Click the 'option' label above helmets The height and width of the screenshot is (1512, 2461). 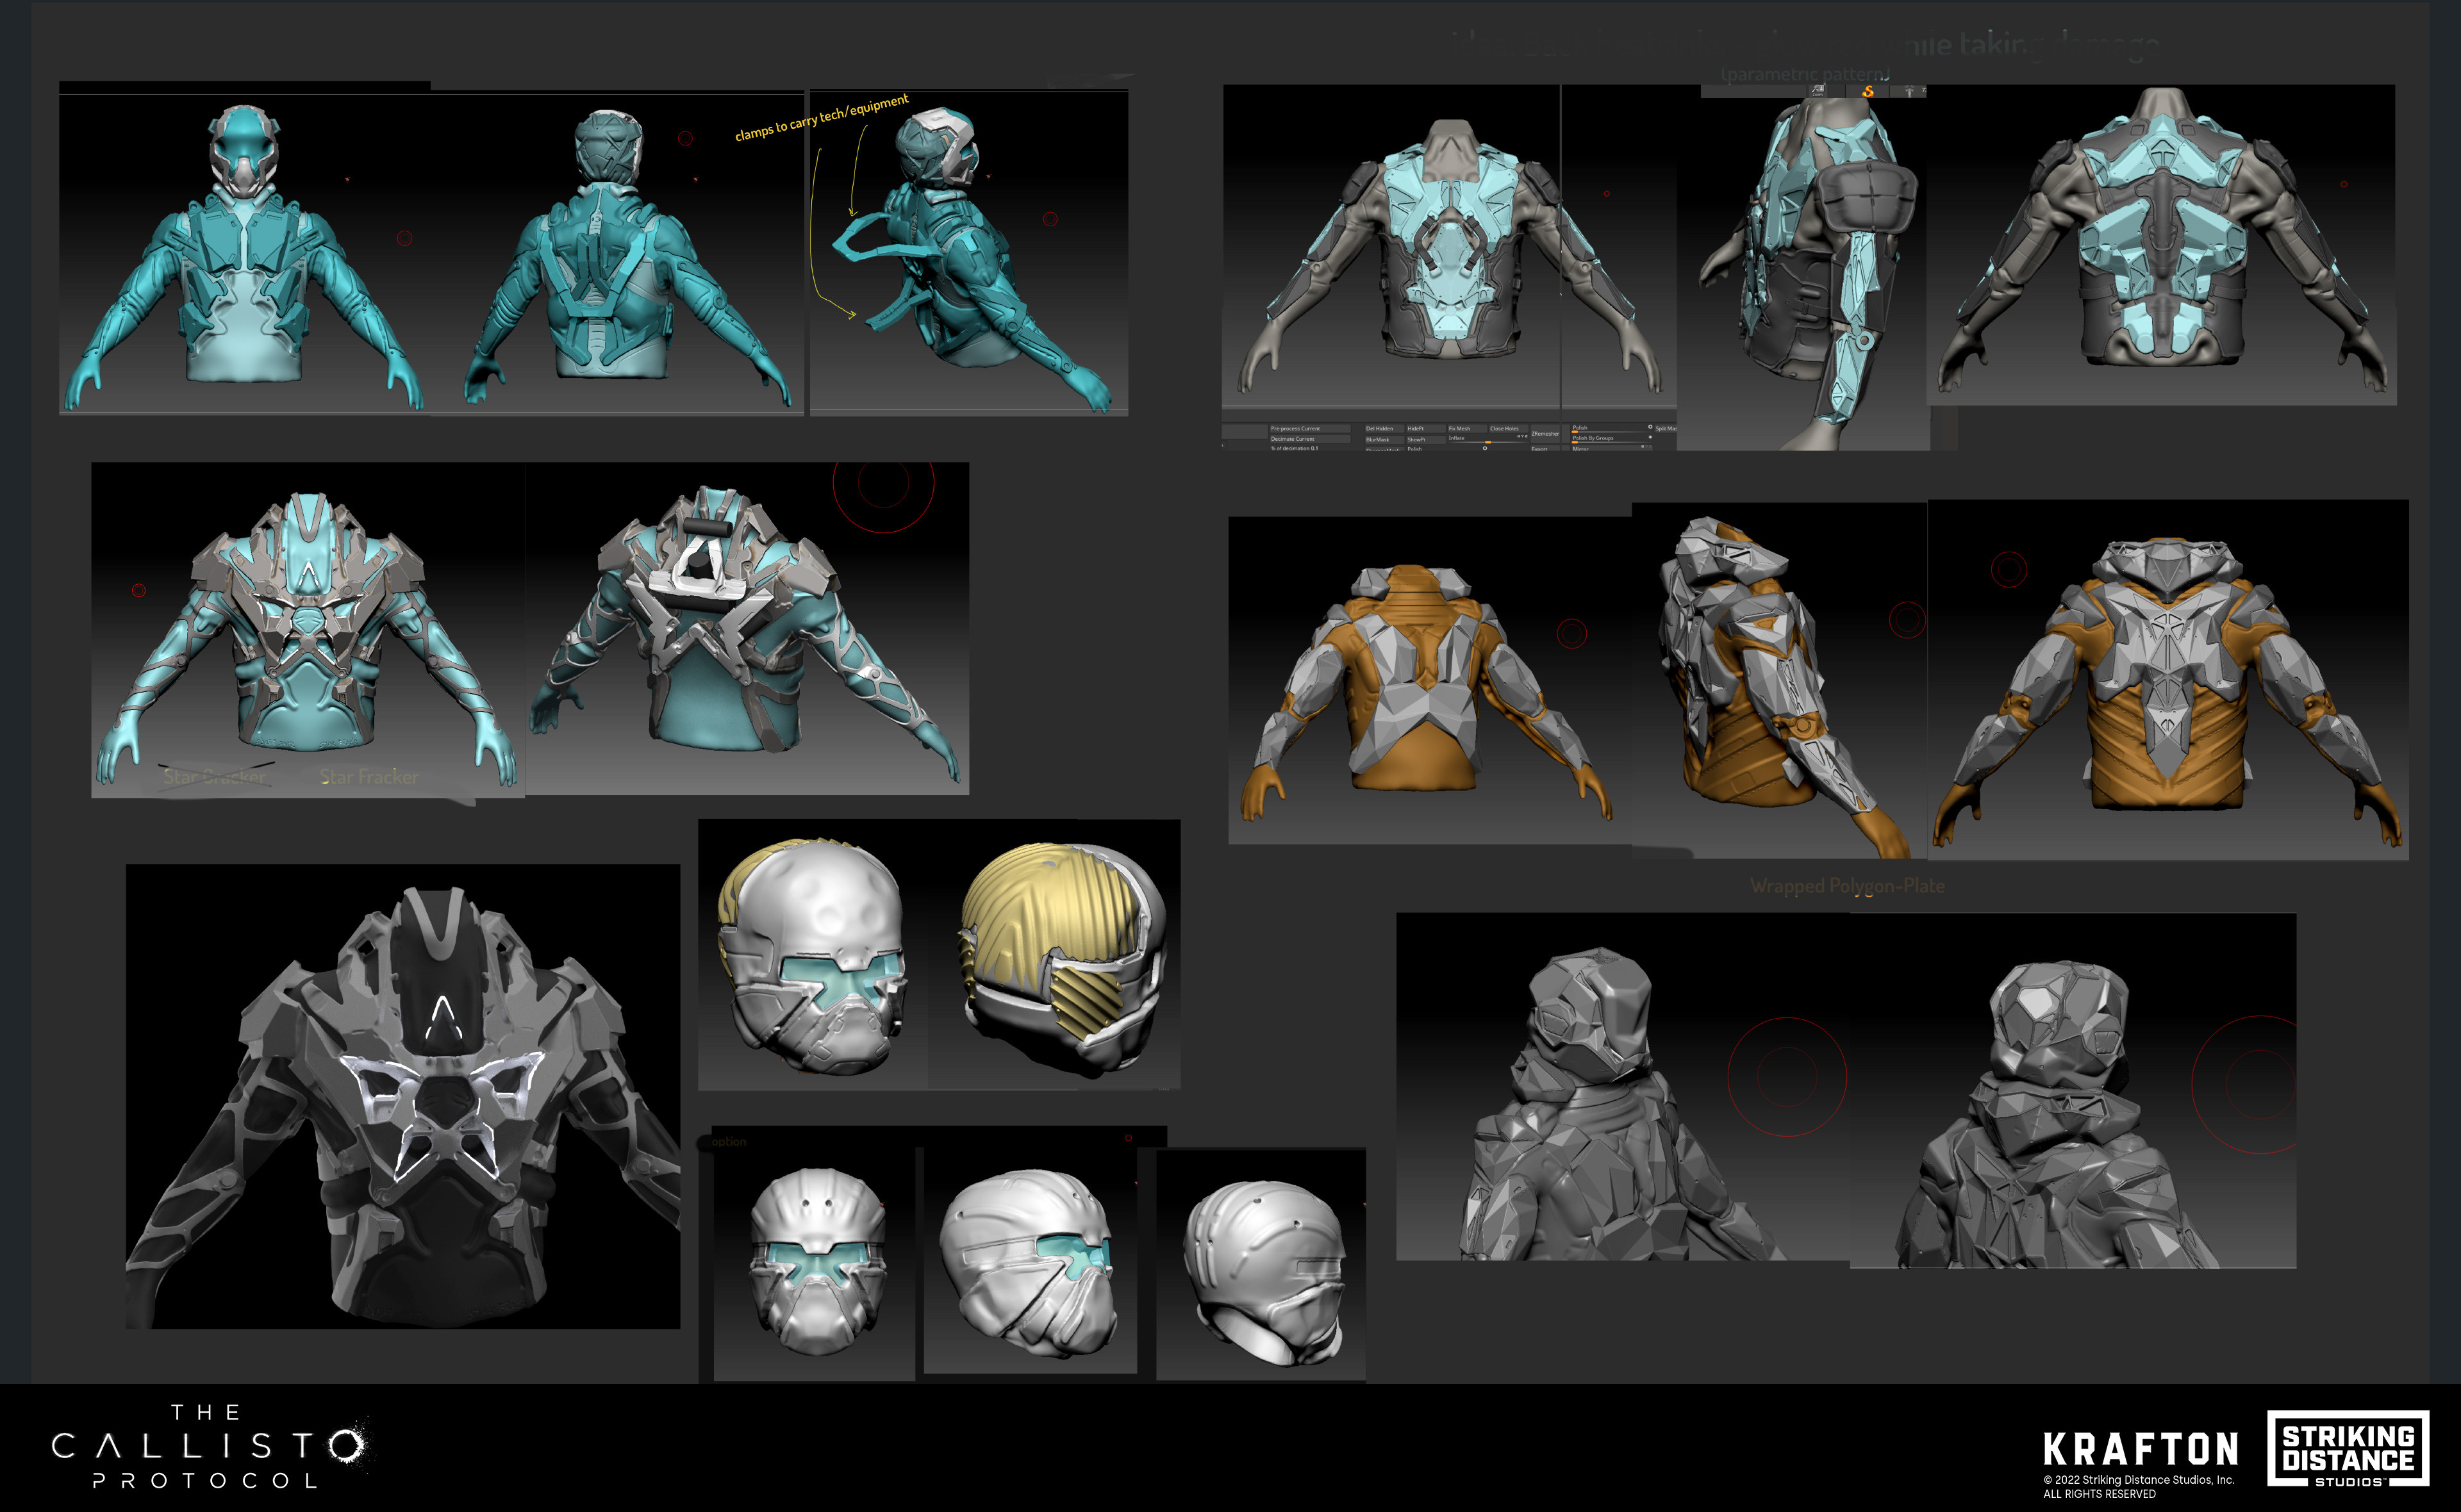[x=729, y=1141]
